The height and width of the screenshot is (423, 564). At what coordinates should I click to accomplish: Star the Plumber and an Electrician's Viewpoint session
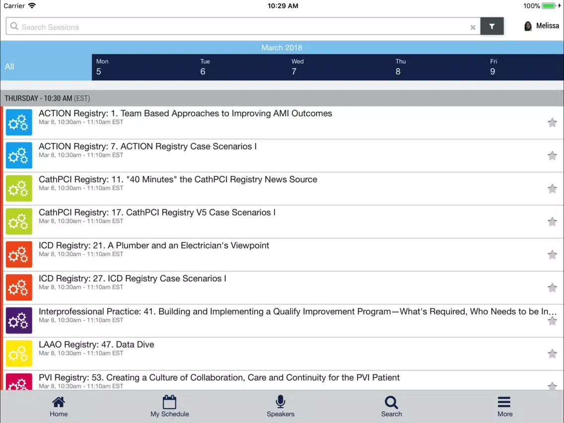[x=552, y=255]
